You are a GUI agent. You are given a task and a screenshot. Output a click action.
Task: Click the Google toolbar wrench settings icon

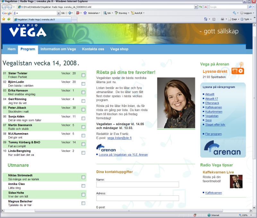coord(235,13)
